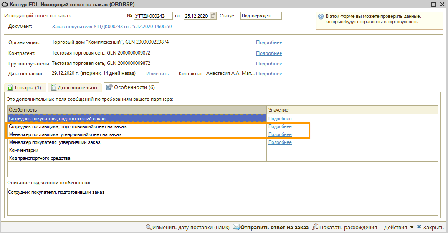The image size is (448, 233).
Task: Click the magnifier icon for Изменить дату поставки
Action: [148, 227]
